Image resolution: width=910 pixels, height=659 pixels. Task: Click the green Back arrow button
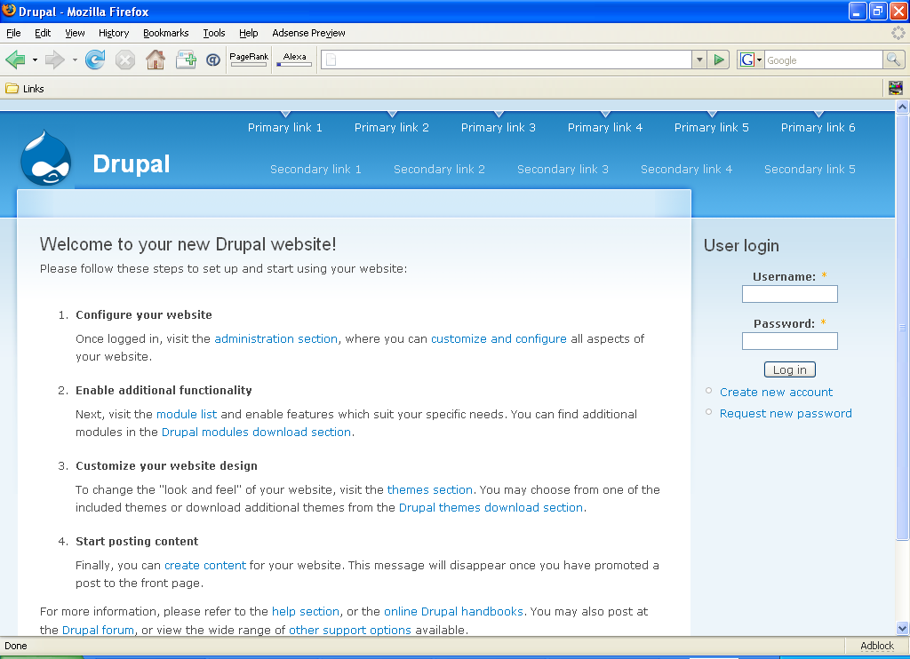[x=15, y=60]
